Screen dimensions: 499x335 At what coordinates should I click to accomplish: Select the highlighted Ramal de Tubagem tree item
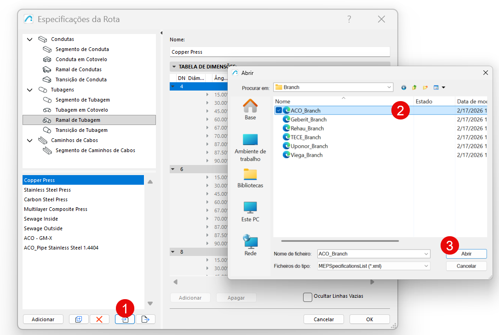pos(89,120)
